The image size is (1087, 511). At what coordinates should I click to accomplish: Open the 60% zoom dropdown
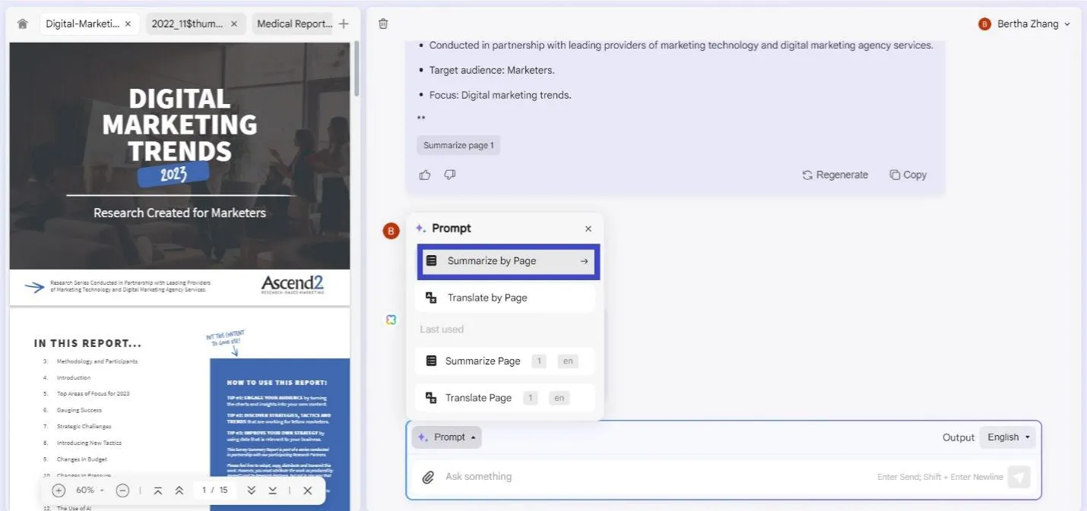pos(90,490)
